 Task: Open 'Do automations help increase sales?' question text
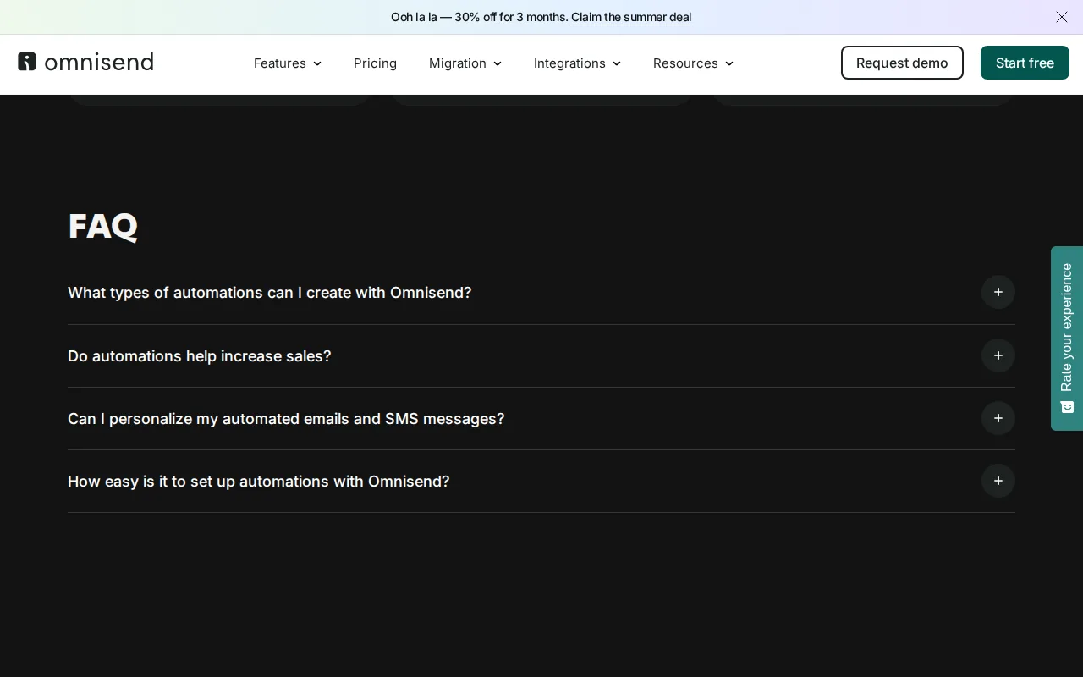200,356
